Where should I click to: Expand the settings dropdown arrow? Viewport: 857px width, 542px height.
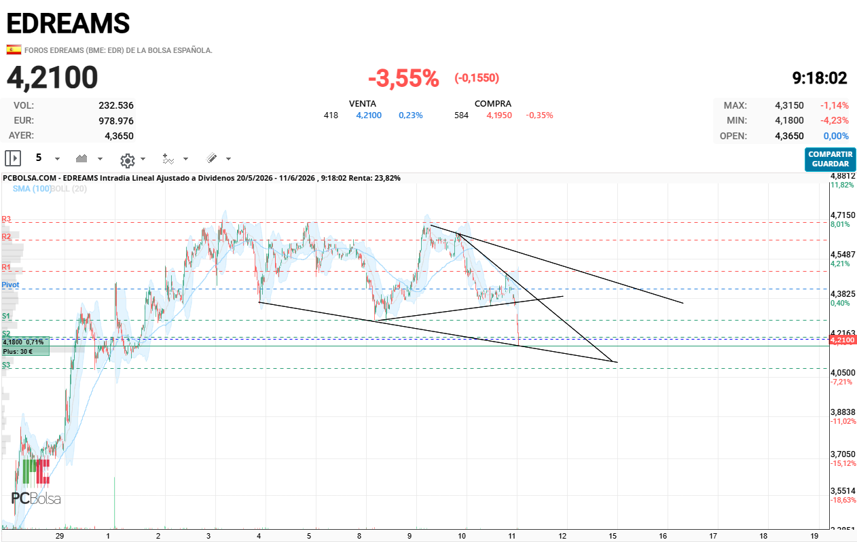click(143, 159)
